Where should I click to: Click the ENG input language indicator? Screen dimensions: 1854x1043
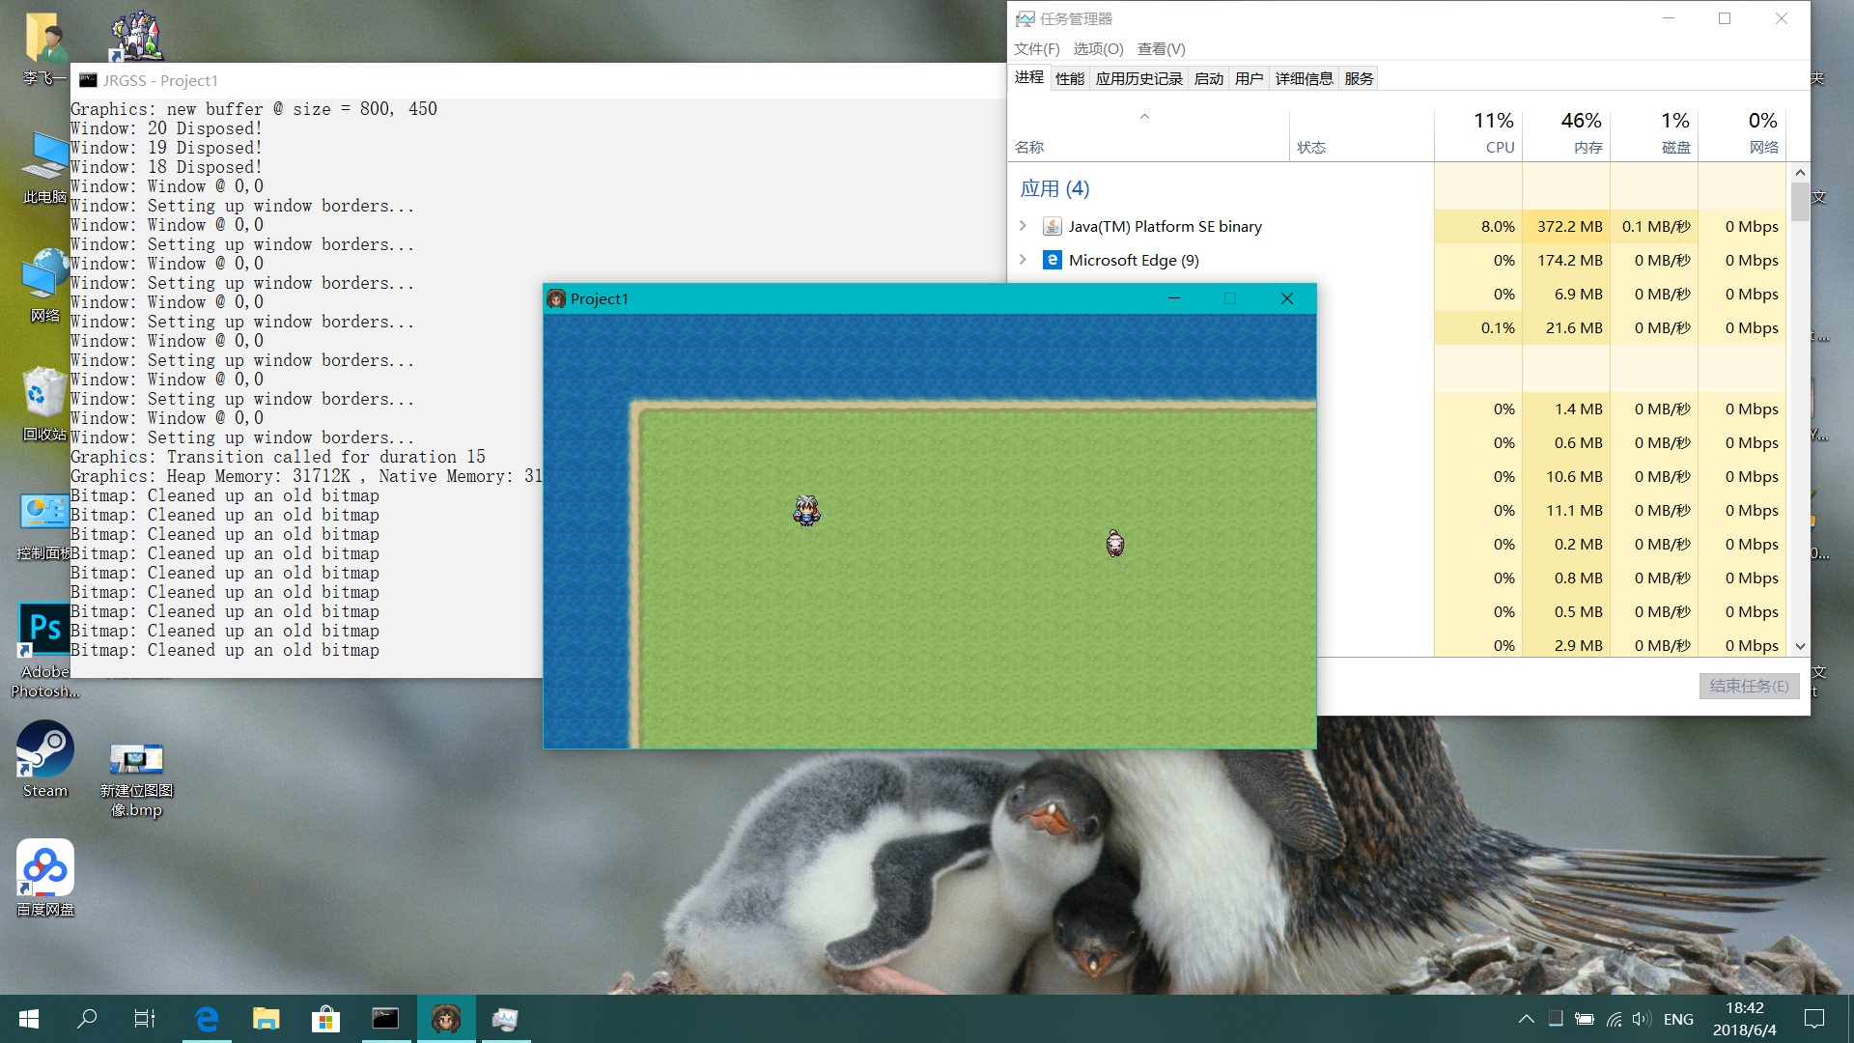coord(1678,1019)
